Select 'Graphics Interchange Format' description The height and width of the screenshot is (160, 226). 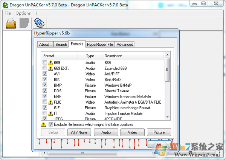point(127,108)
